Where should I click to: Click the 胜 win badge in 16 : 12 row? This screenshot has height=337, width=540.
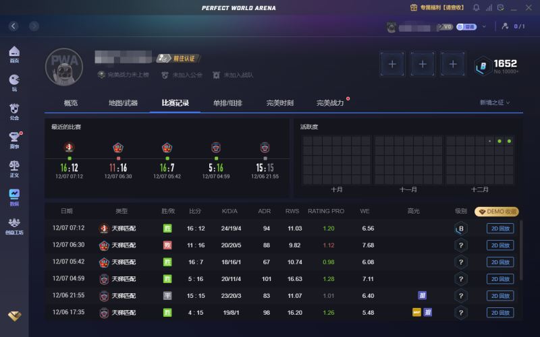pyautogui.click(x=167, y=228)
